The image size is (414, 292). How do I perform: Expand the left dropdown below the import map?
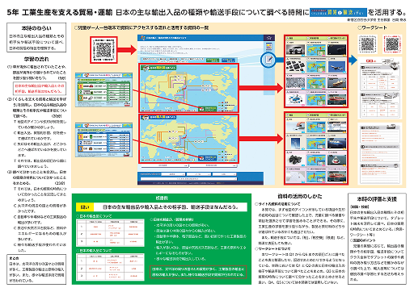(164, 165)
